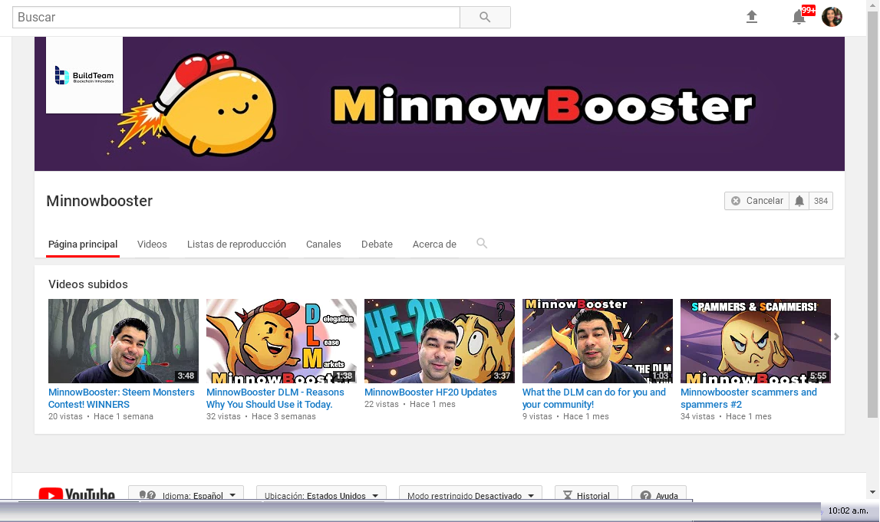Click 'MinnowBooster HF20 Updates' title link
The height and width of the screenshot is (522, 880).
430,392
